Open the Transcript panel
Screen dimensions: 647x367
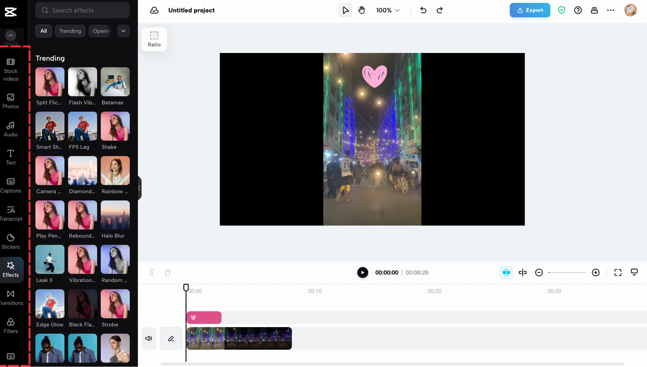click(x=10, y=214)
